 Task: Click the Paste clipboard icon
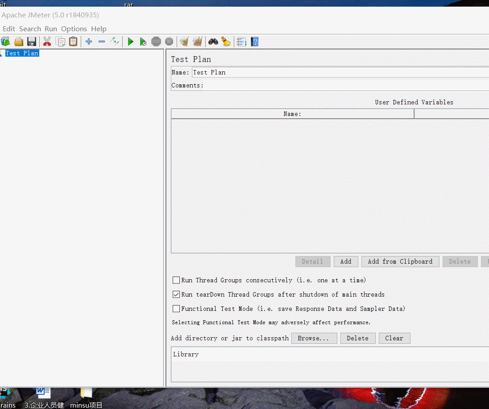tap(73, 41)
